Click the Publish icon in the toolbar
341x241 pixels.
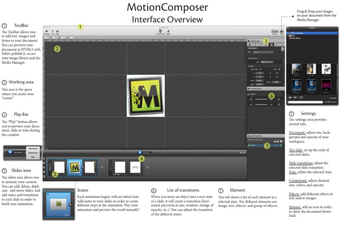click(168, 32)
